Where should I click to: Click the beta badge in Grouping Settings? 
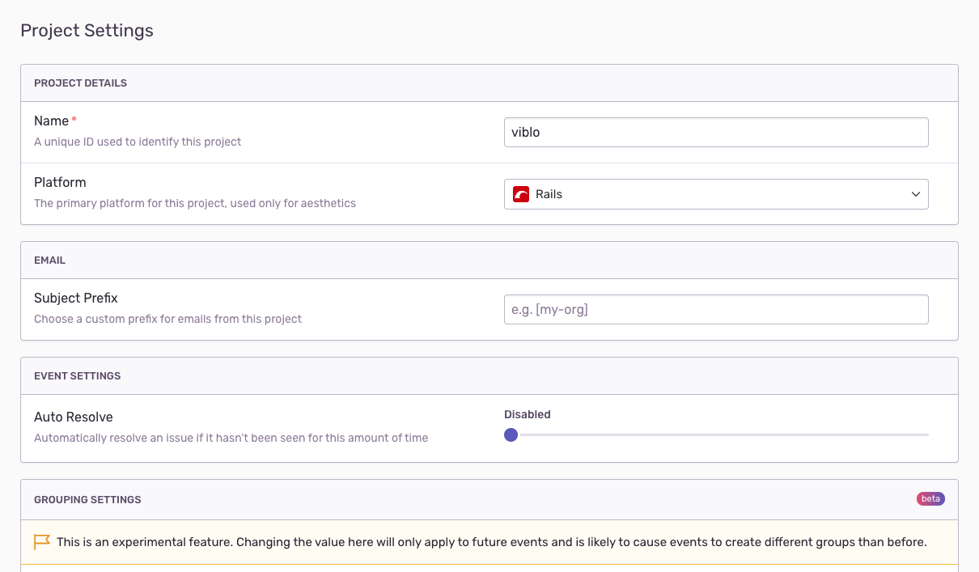tap(930, 499)
